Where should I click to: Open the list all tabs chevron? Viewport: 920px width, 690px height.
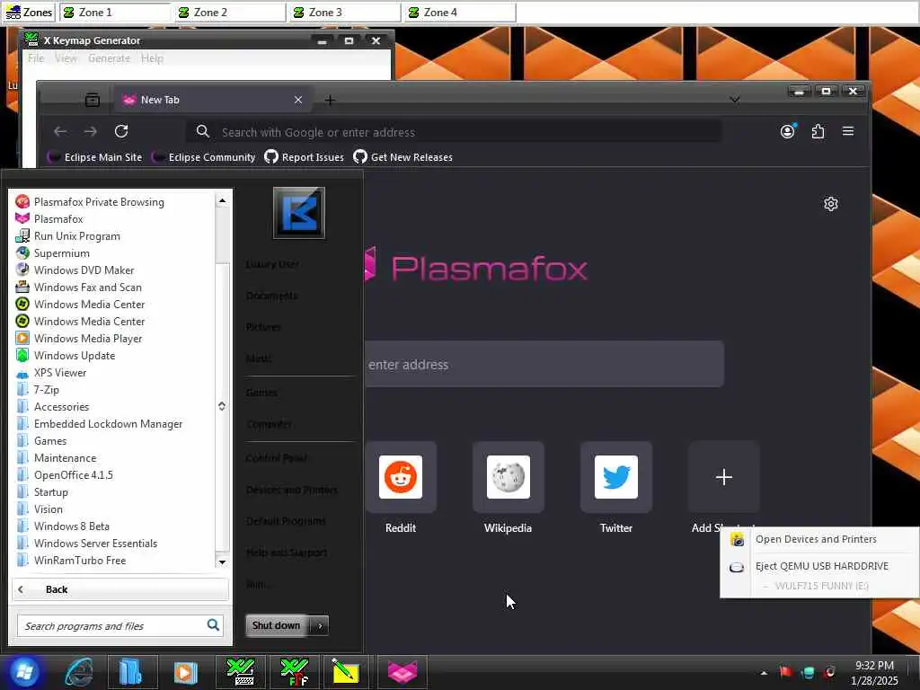[x=735, y=100]
